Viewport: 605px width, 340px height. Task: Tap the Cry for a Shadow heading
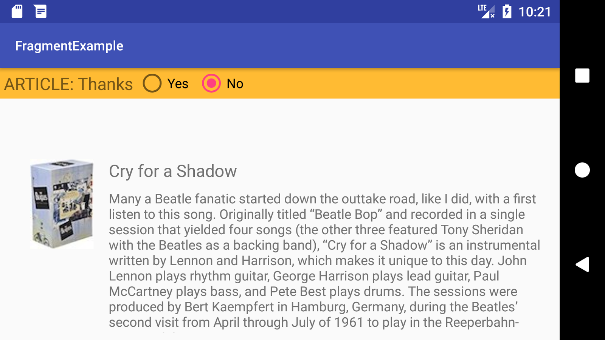tap(173, 171)
